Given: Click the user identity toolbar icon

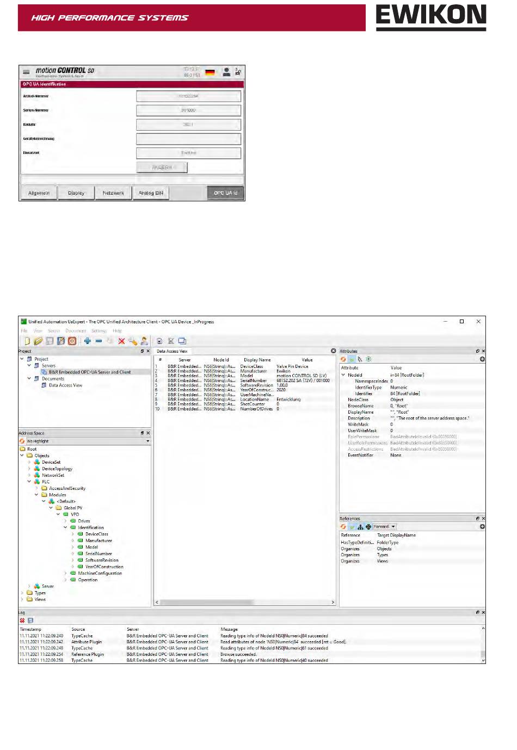Looking at the screenshot, I should (x=144, y=341).
